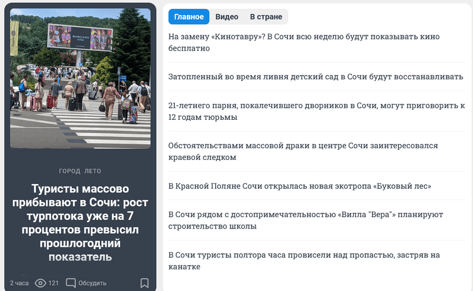Open article about 21-year-old injuring janitors
Viewport: 473px width, 291px height.
[x=316, y=111]
